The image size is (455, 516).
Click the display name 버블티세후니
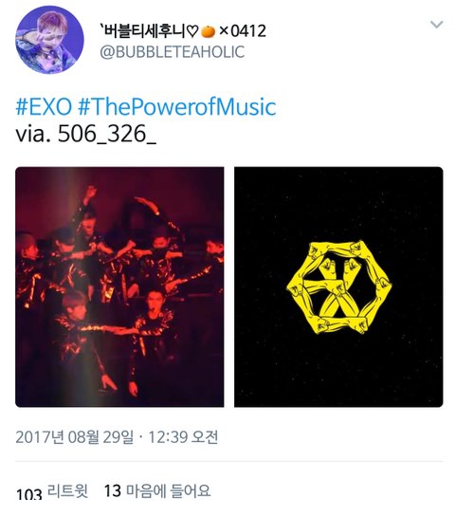144,31
